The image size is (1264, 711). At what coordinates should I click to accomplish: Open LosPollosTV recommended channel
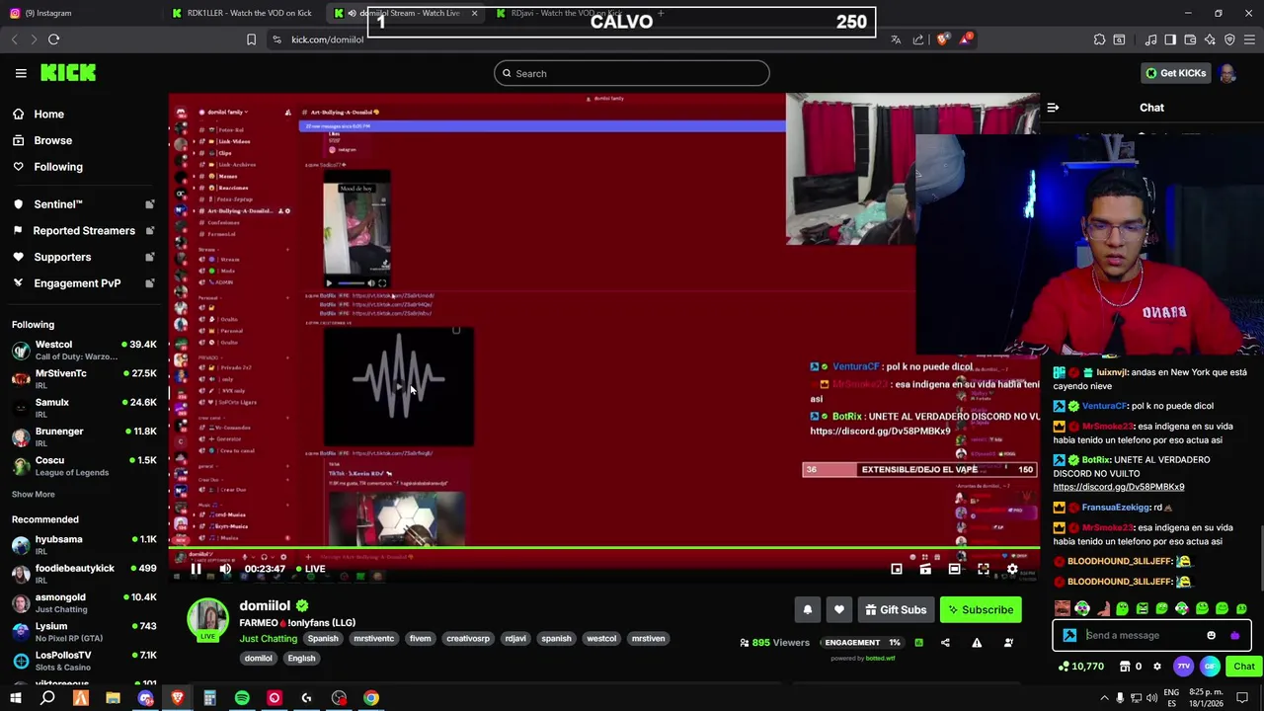(84, 661)
